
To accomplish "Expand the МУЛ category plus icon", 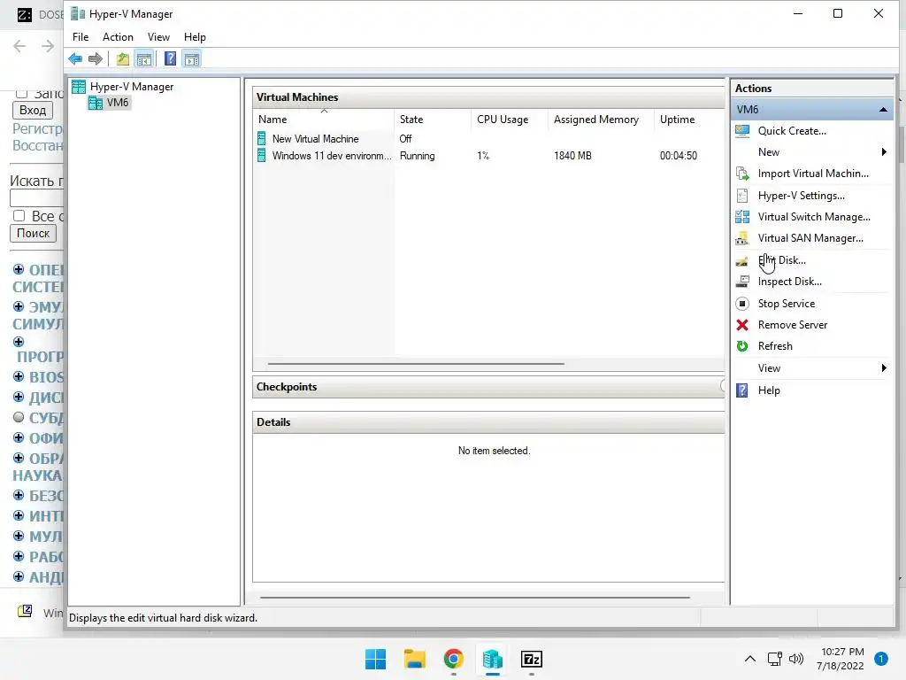I will (x=19, y=536).
